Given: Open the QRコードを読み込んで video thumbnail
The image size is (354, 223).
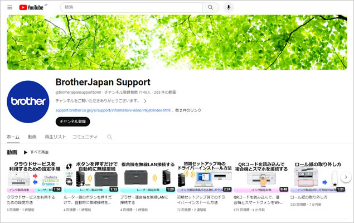Looking at the screenshot, I should click(x=261, y=177).
